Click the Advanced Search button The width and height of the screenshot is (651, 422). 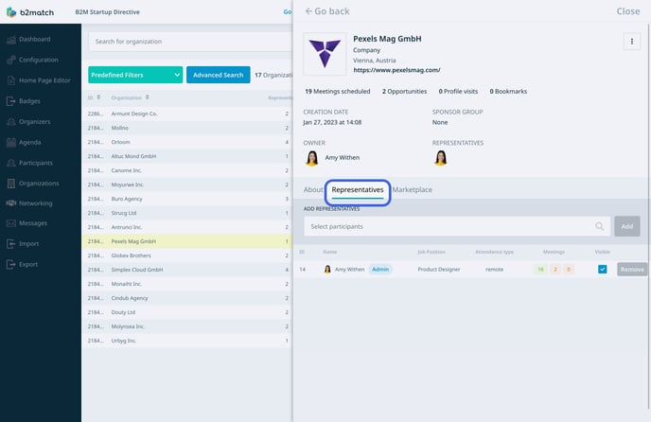218,75
